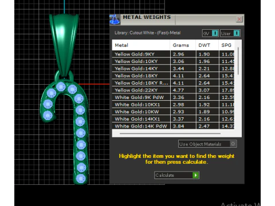Viewport: 275px width, 206px height.
Task: Toggle Use Object Materials option
Action: pyautogui.click(x=207, y=144)
